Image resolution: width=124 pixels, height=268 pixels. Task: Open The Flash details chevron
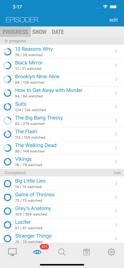116,134
